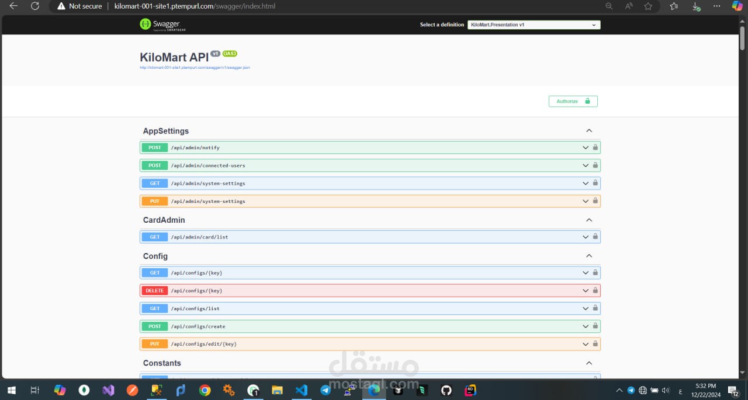This screenshot has height=400, width=748.
Task: Open browser settings and more menu
Action: [717, 6]
